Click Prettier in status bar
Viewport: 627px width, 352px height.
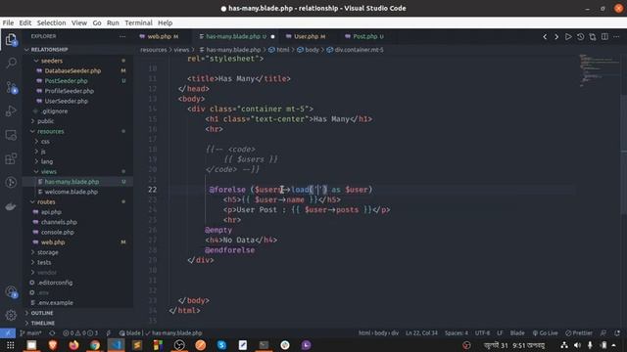tap(579, 332)
